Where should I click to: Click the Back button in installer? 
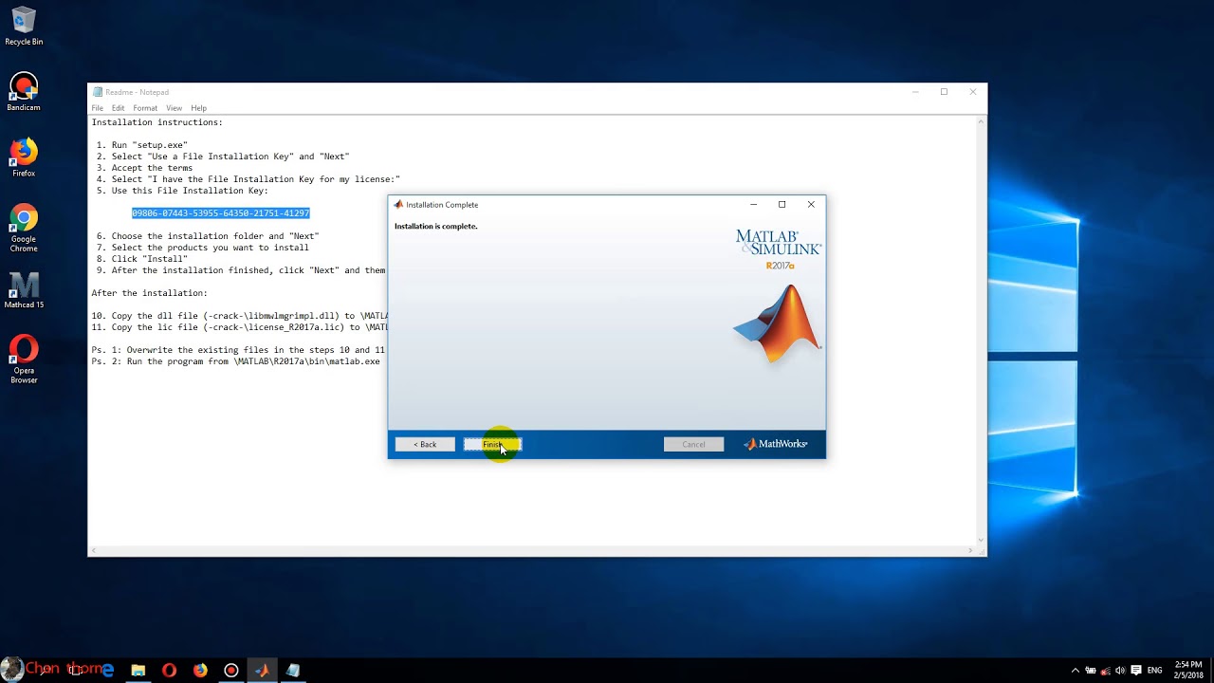coord(425,444)
